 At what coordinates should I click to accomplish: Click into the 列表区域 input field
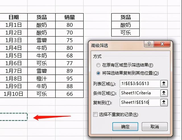tap(140, 83)
